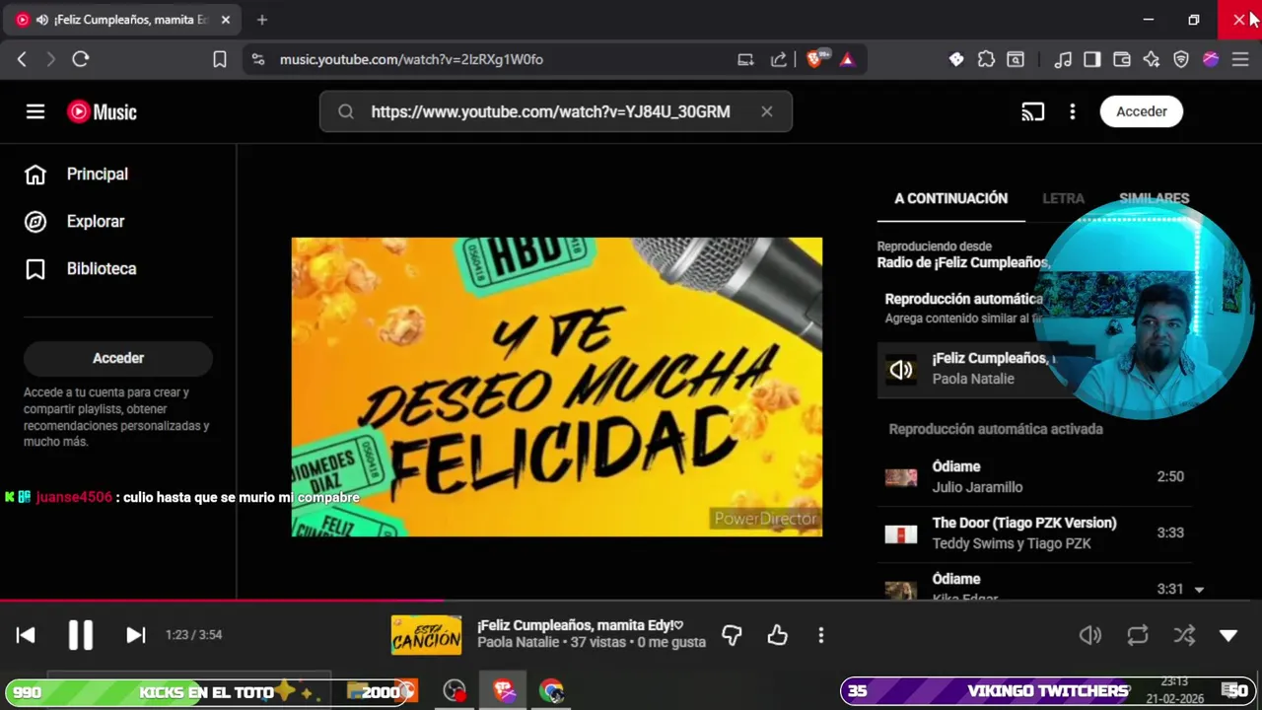Click the Esta Canción album art in player bar
The image size is (1262, 710).
(x=426, y=635)
